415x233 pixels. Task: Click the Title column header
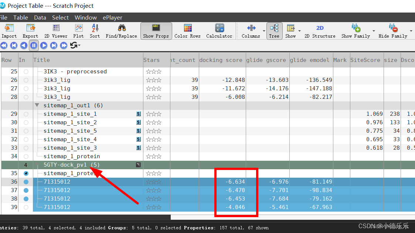tap(88, 60)
